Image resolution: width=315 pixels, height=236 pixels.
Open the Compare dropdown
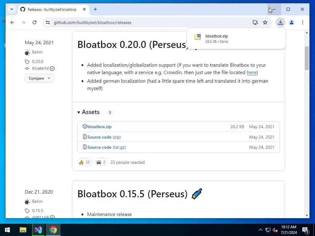click(39, 78)
